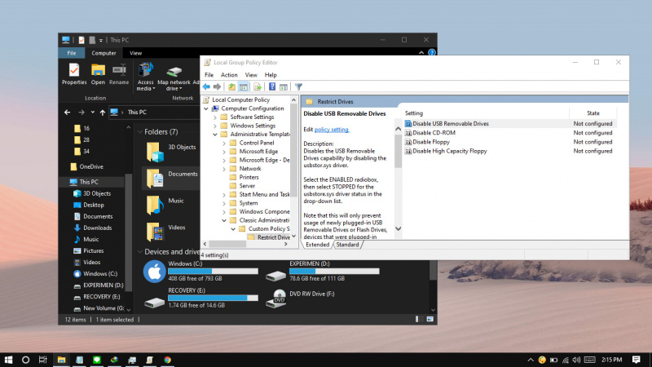The height and width of the screenshot is (367, 652).
Task: Select Disable High Capacity Floppy row
Action: 510,151
